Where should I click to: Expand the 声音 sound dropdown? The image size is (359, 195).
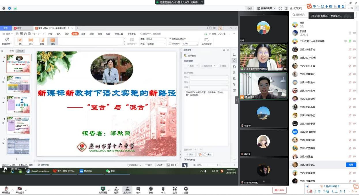pyautogui.click(x=165, y=44)
